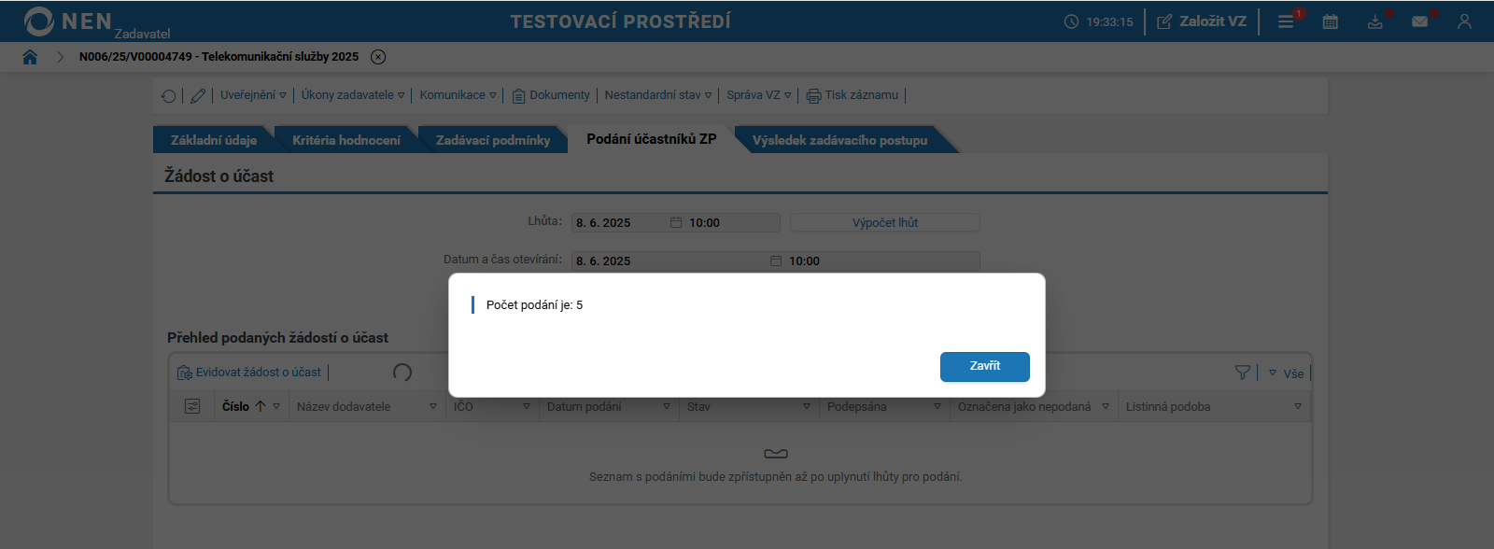Close the Telekomunikační služby 2025 breadcrumb tab
This screenshot has height=549, width=1494.
[x=378, y=57]
